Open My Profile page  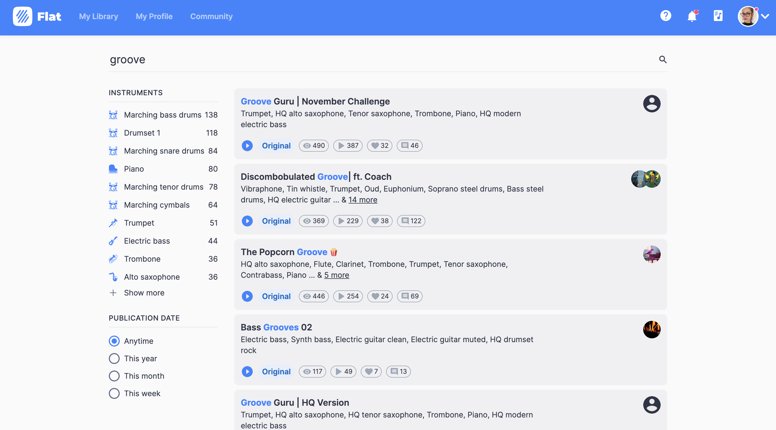coord(154,16)
